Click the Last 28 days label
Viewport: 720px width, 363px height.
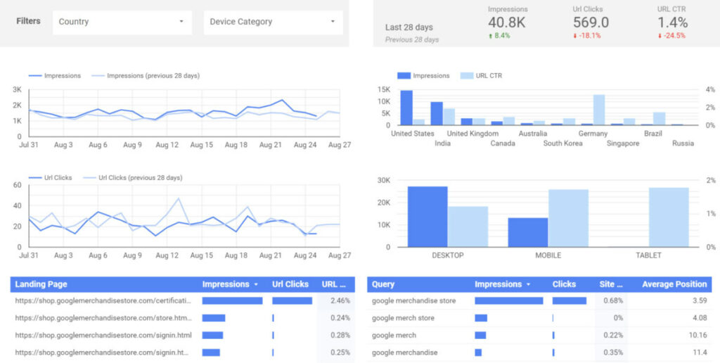point(409,27)
